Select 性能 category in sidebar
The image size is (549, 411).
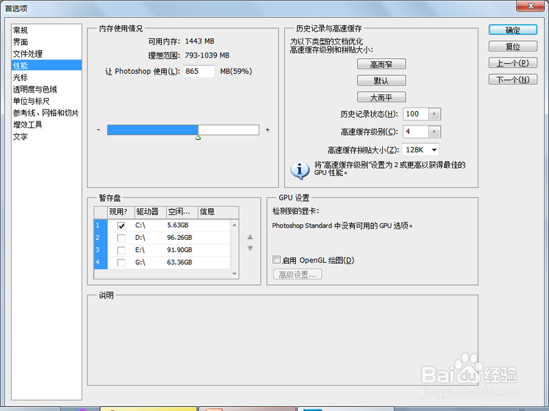tap(47, 65)
